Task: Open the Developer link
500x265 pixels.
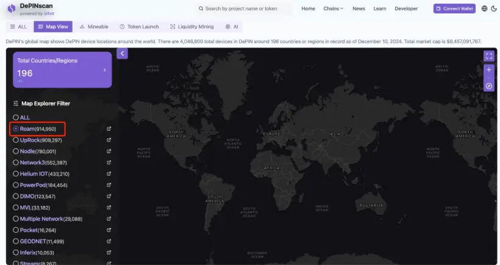Action: [x=406, y=9]
